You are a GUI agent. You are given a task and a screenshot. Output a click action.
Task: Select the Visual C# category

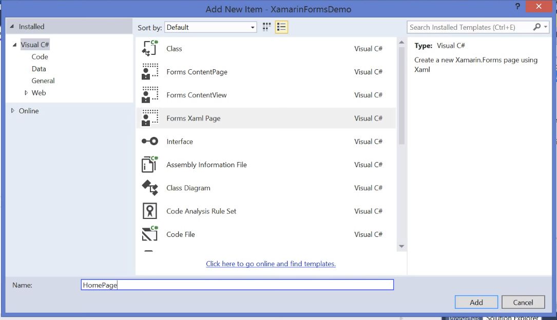(35, 45)
